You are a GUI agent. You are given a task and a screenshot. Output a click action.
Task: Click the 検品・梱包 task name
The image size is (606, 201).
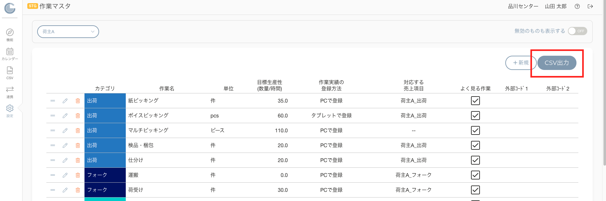141,145
